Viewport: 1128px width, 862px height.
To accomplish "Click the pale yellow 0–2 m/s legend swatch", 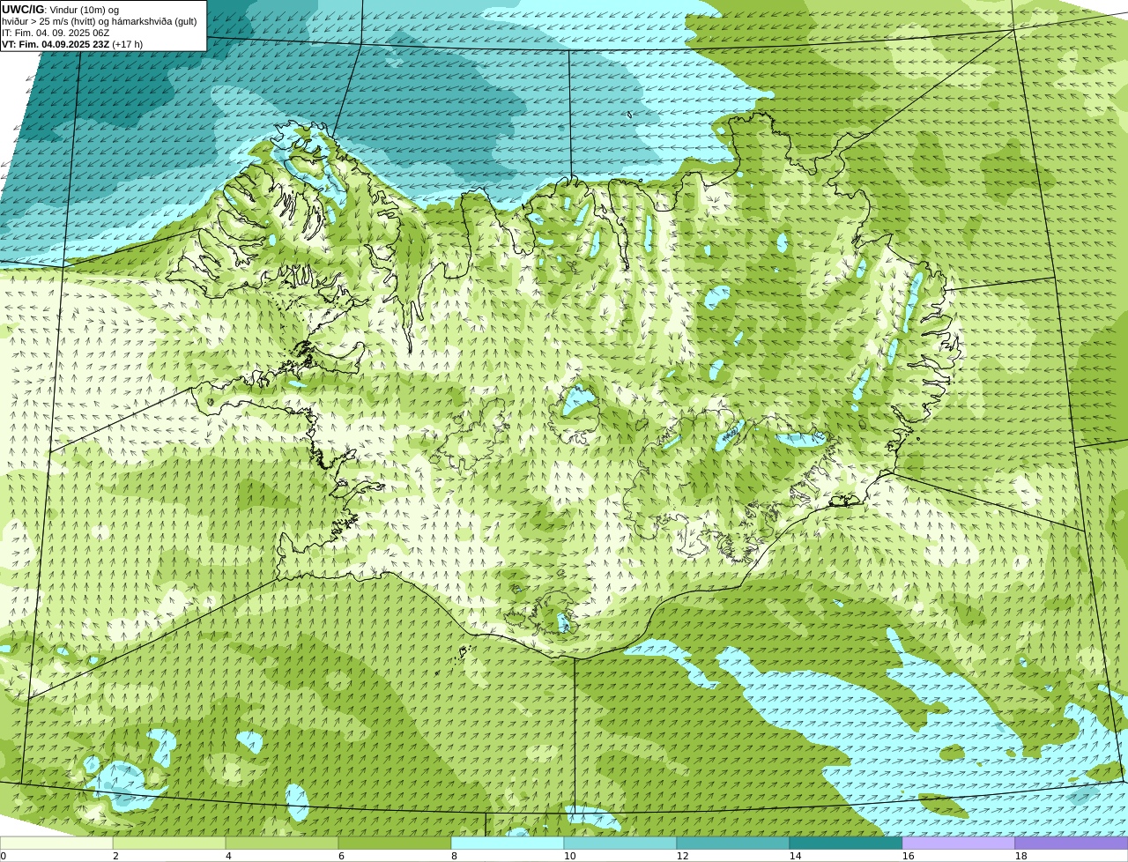I will [x=56, y=843].
